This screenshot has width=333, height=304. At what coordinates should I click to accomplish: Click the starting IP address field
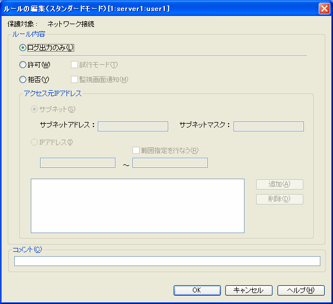click(77, 163)
